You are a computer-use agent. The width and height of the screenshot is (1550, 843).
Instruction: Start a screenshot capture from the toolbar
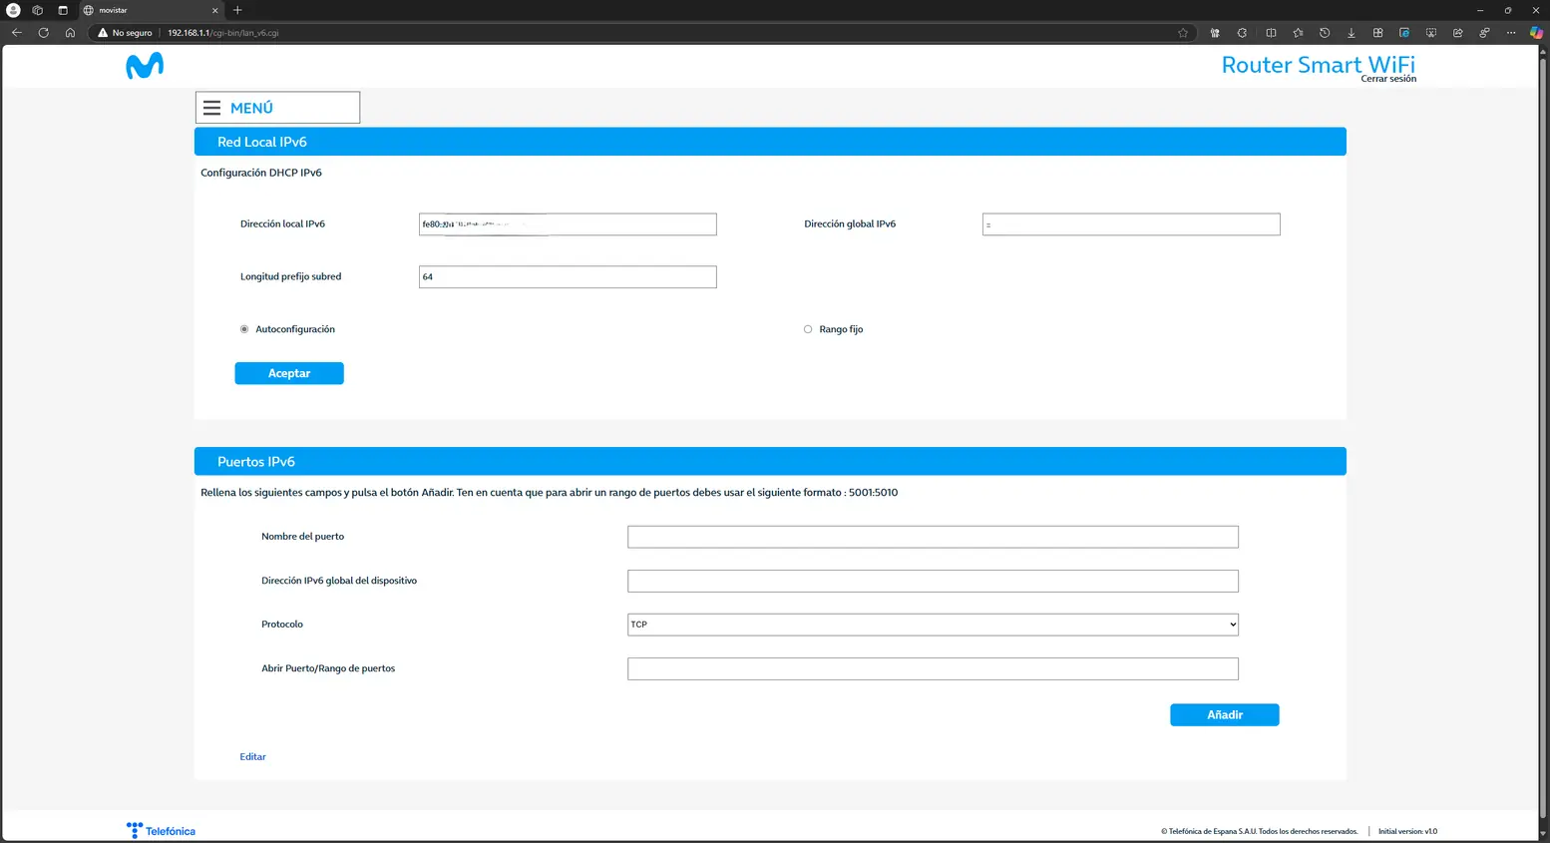(1431, 33)
